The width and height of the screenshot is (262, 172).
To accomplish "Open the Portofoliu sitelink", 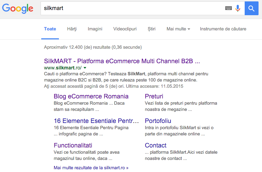I will (158, 121).
